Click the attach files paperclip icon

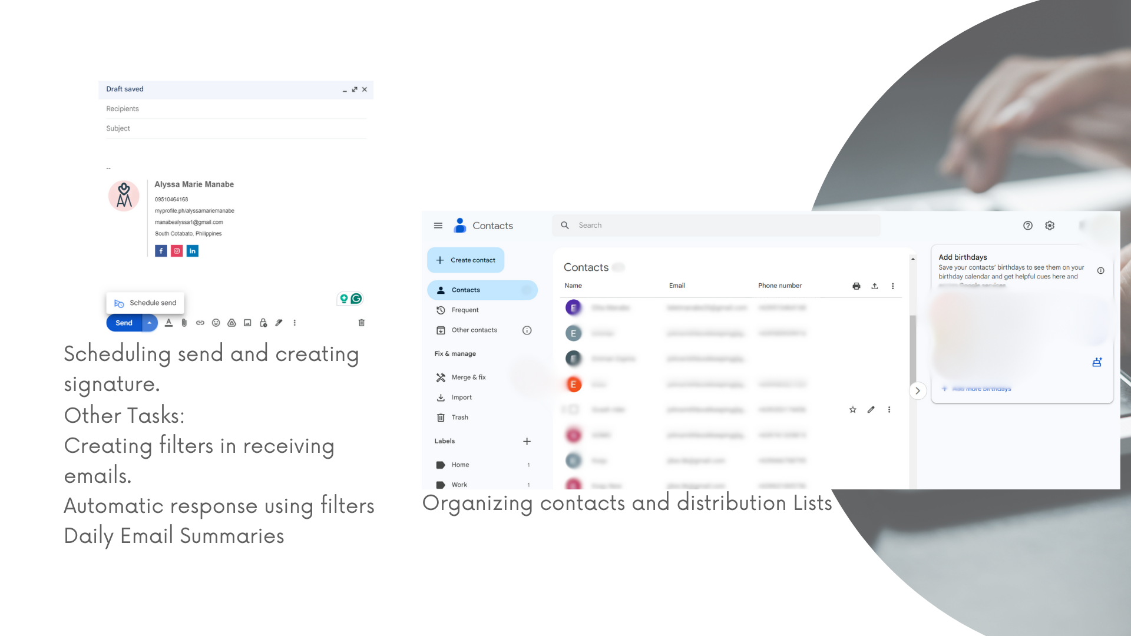pyautogui.click(x=184, y=323)
